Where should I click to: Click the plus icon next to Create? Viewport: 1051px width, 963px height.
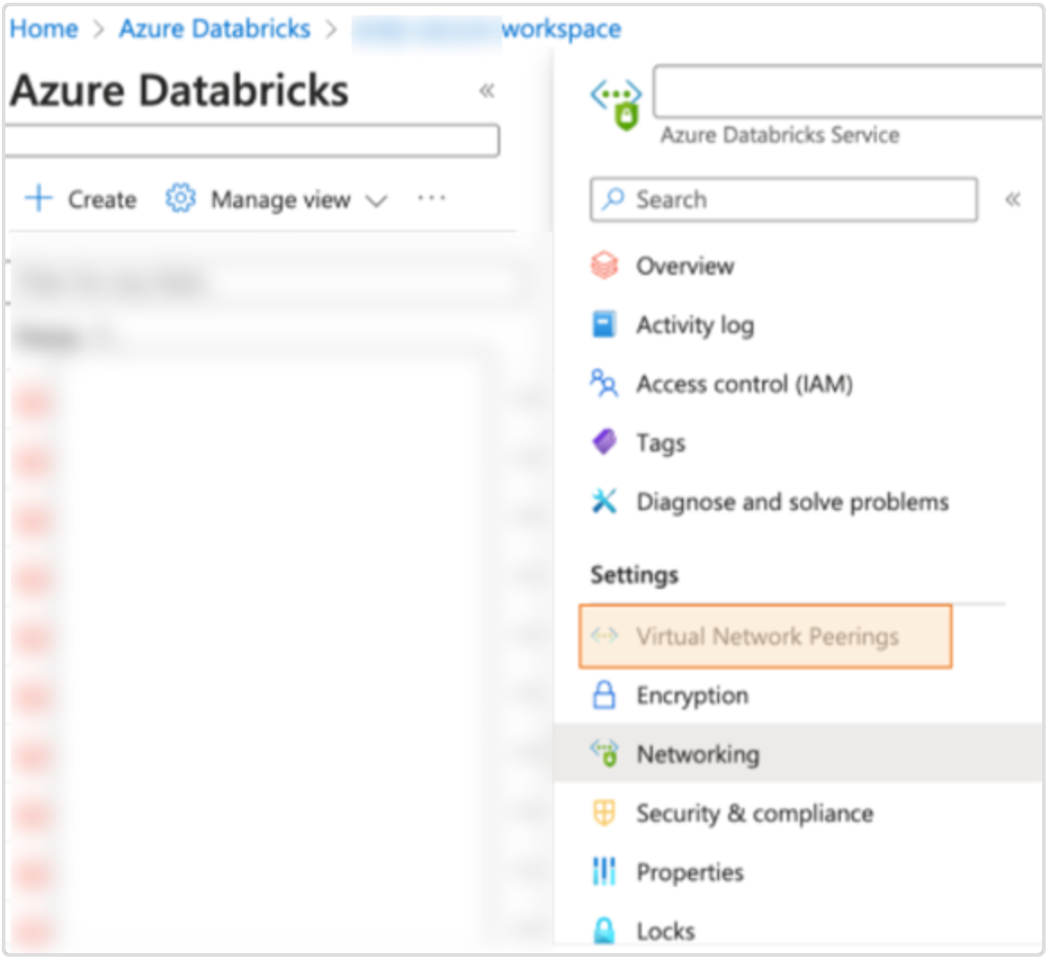click(39, 198)
